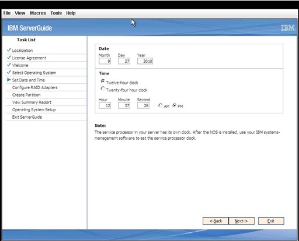Open the View menu
The width and height of the screenshot is (299, 241).
point(20,13)
